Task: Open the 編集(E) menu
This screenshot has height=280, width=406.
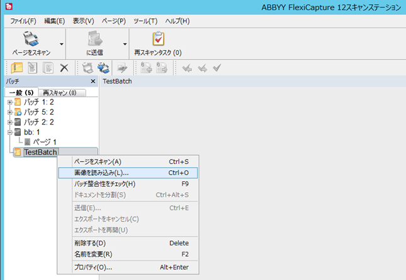Action: click(55, 21)
